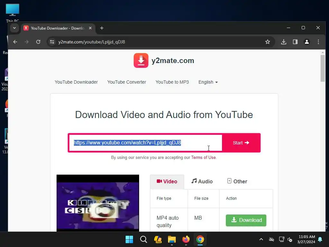Switch to the Other tab

click(x=237, y=181)
